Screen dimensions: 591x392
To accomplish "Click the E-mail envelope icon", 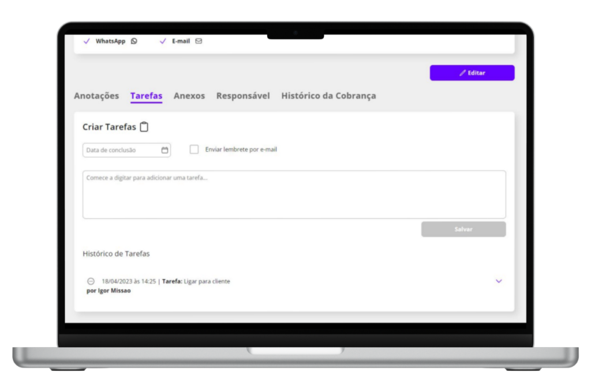I will click(199, 41).
